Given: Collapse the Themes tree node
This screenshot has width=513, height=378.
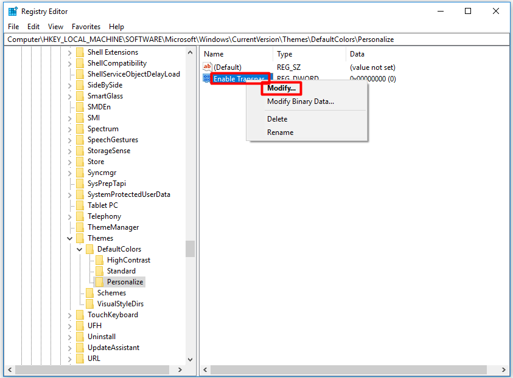Looking at the screenshot, I should point(69,238).
